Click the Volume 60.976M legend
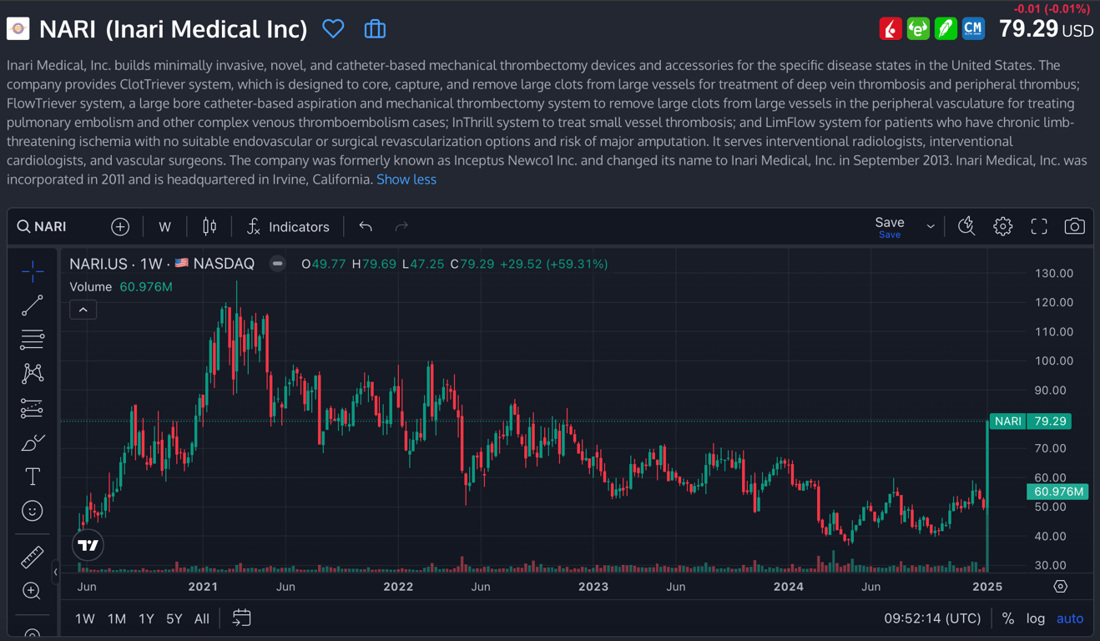Viewport: 1100px width, 641px height. [121, 287]
